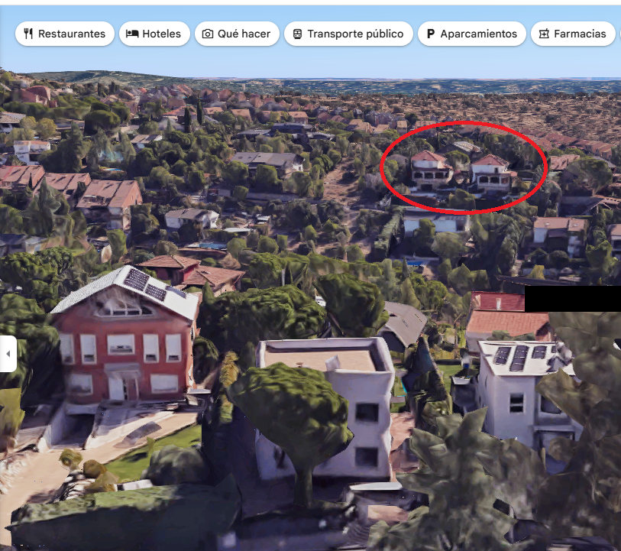Viewport: 621px width, 551px height.
Task: Click the pharmacy cross icon in Farmacias
Action: click(544, 34)
